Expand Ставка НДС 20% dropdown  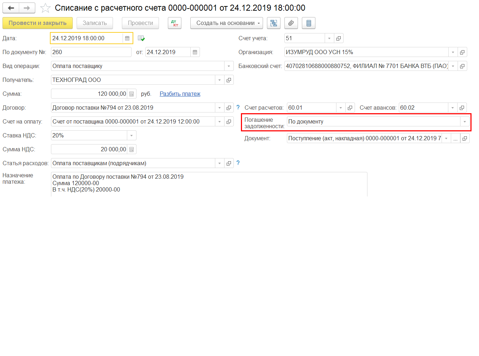click(132, 136)
